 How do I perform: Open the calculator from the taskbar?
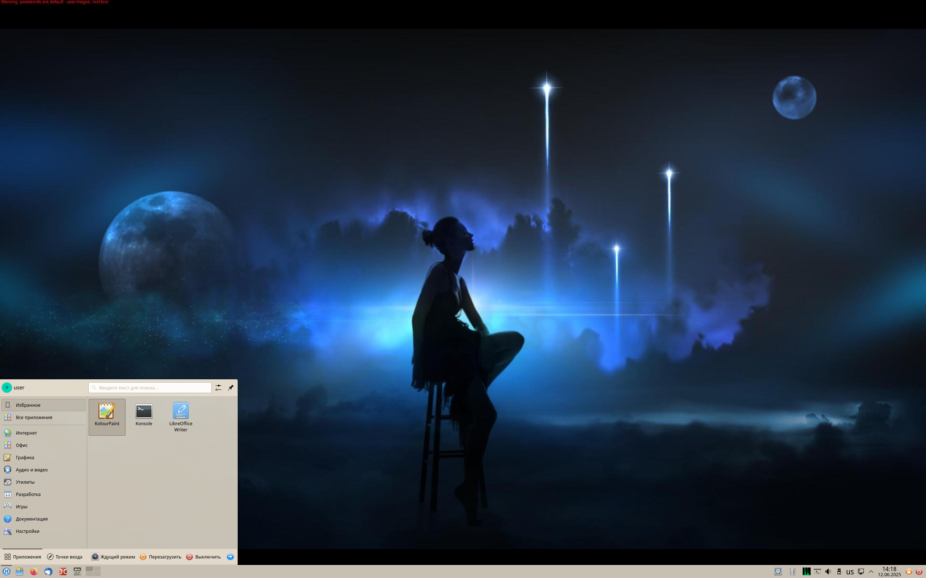tap(77, 571)
